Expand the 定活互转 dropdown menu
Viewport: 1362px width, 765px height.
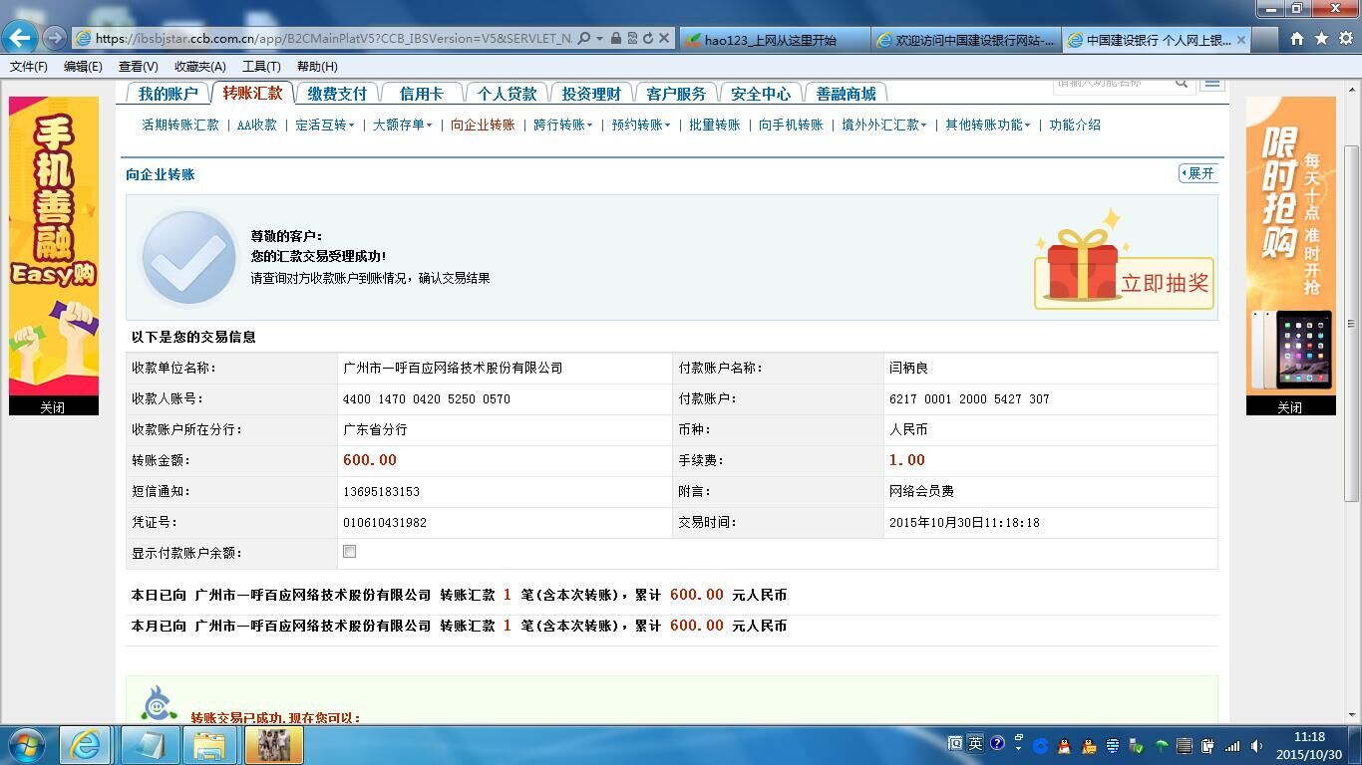coord(324,126)
